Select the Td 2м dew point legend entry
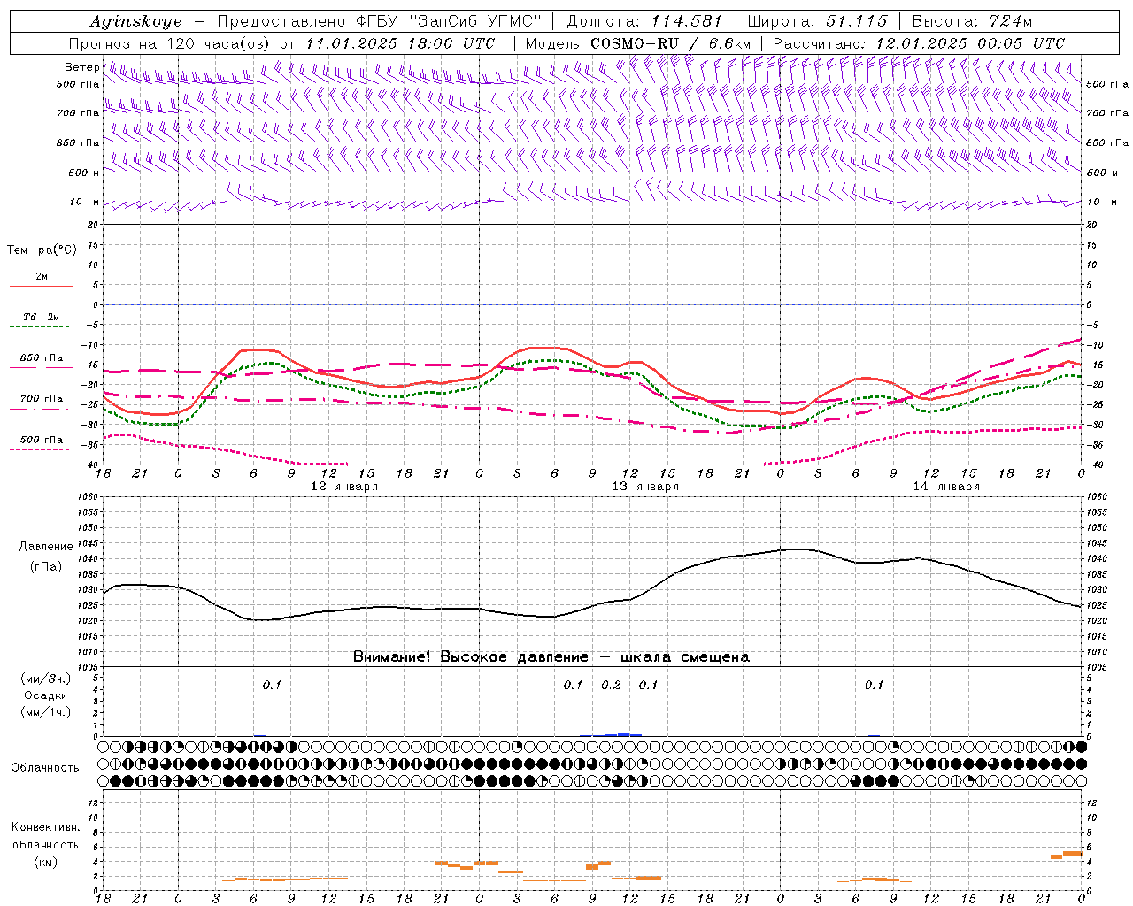1133x906 pixels. [41, 317]
